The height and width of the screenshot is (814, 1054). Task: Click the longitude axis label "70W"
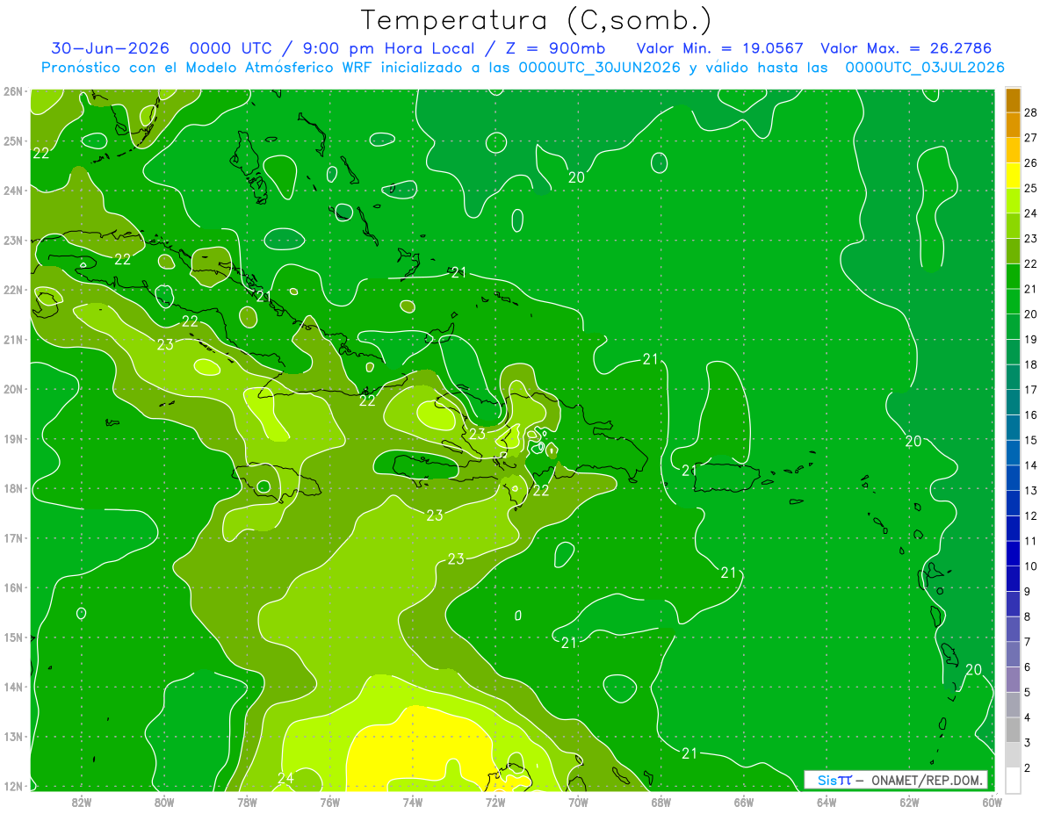tap(578, 802)
